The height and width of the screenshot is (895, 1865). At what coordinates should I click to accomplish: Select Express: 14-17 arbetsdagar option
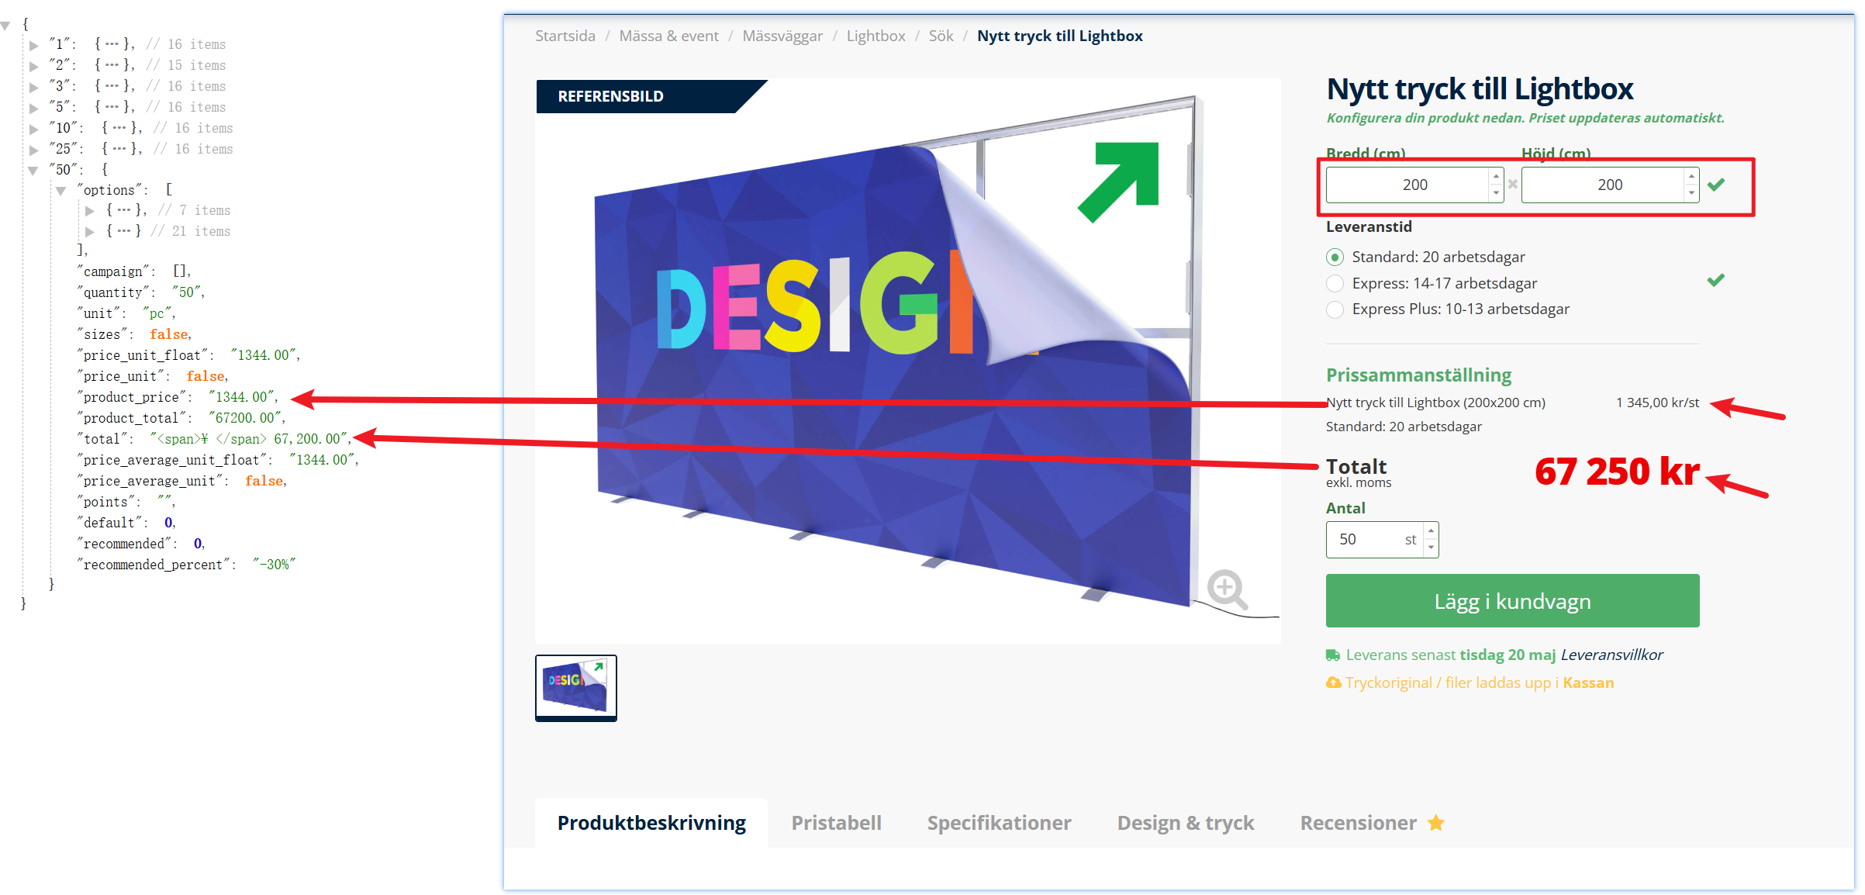coord(1335,283)
